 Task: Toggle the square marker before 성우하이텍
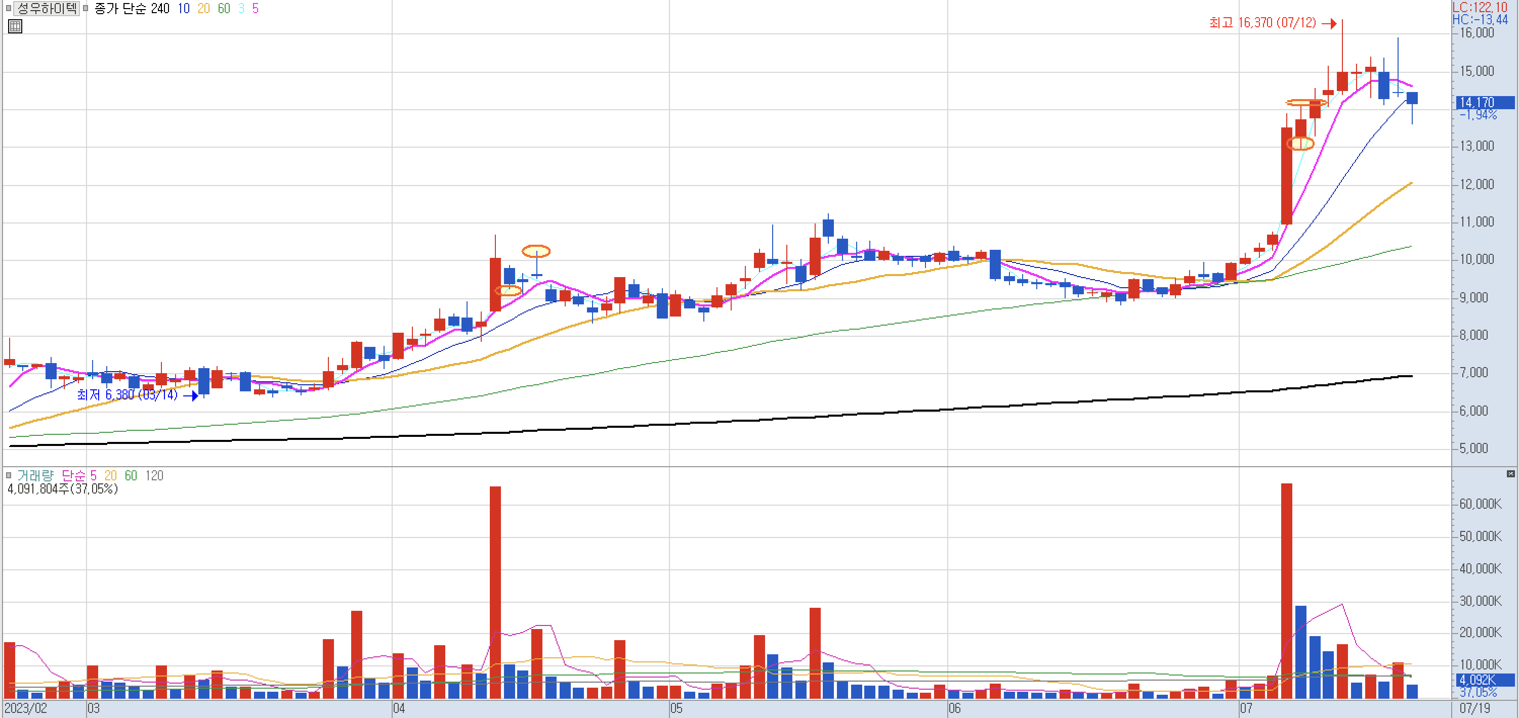(8, 8)
